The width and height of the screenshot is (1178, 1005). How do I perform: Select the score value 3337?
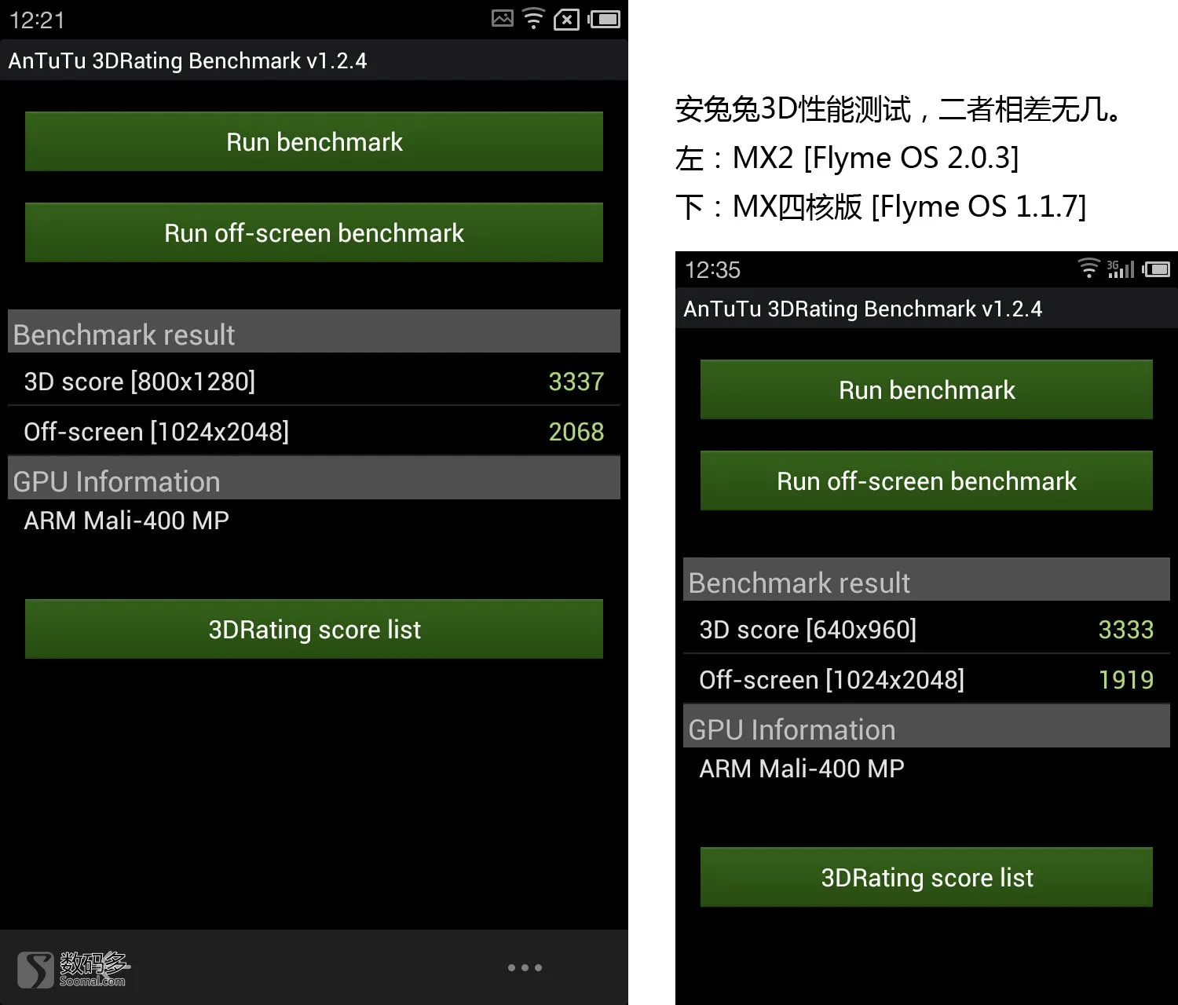[576, 382]
